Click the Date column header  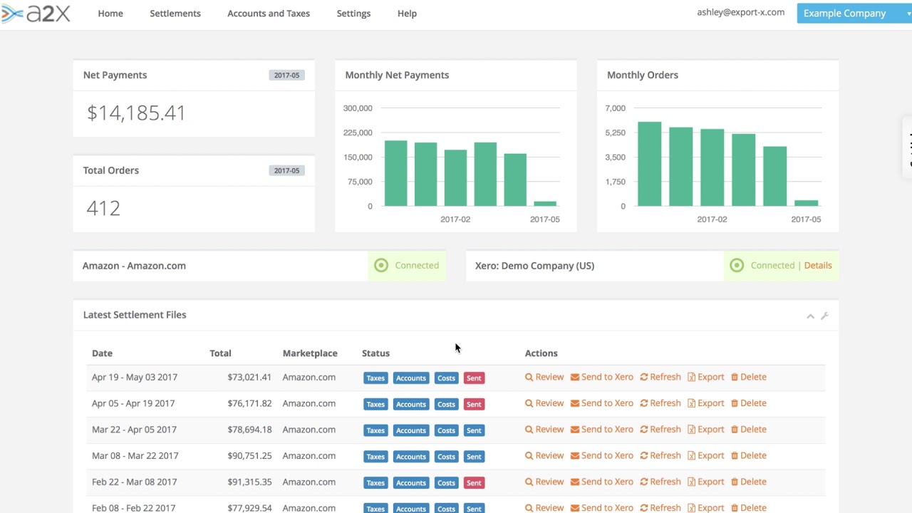coord(102,353)
